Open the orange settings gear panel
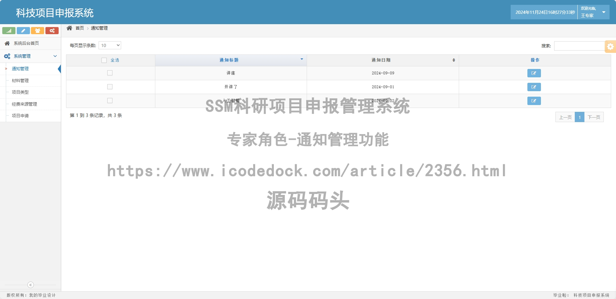 point(610,46)
